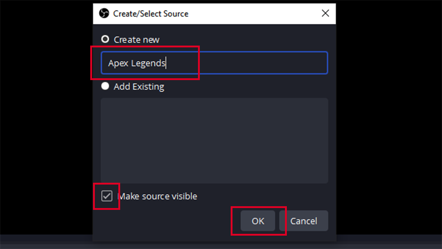Viewport: 442px width, 249px height.
Task: Cancel the source creation dialog
Action: 303,221
